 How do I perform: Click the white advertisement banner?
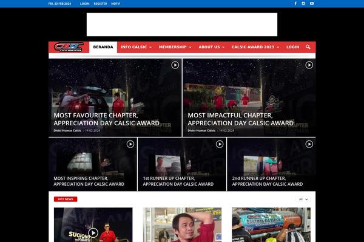(182, 25)
